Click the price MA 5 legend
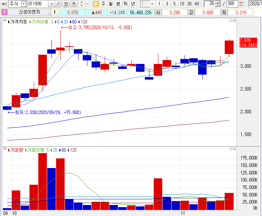Viewport: 262px width, 216px height. coord(57,22)
